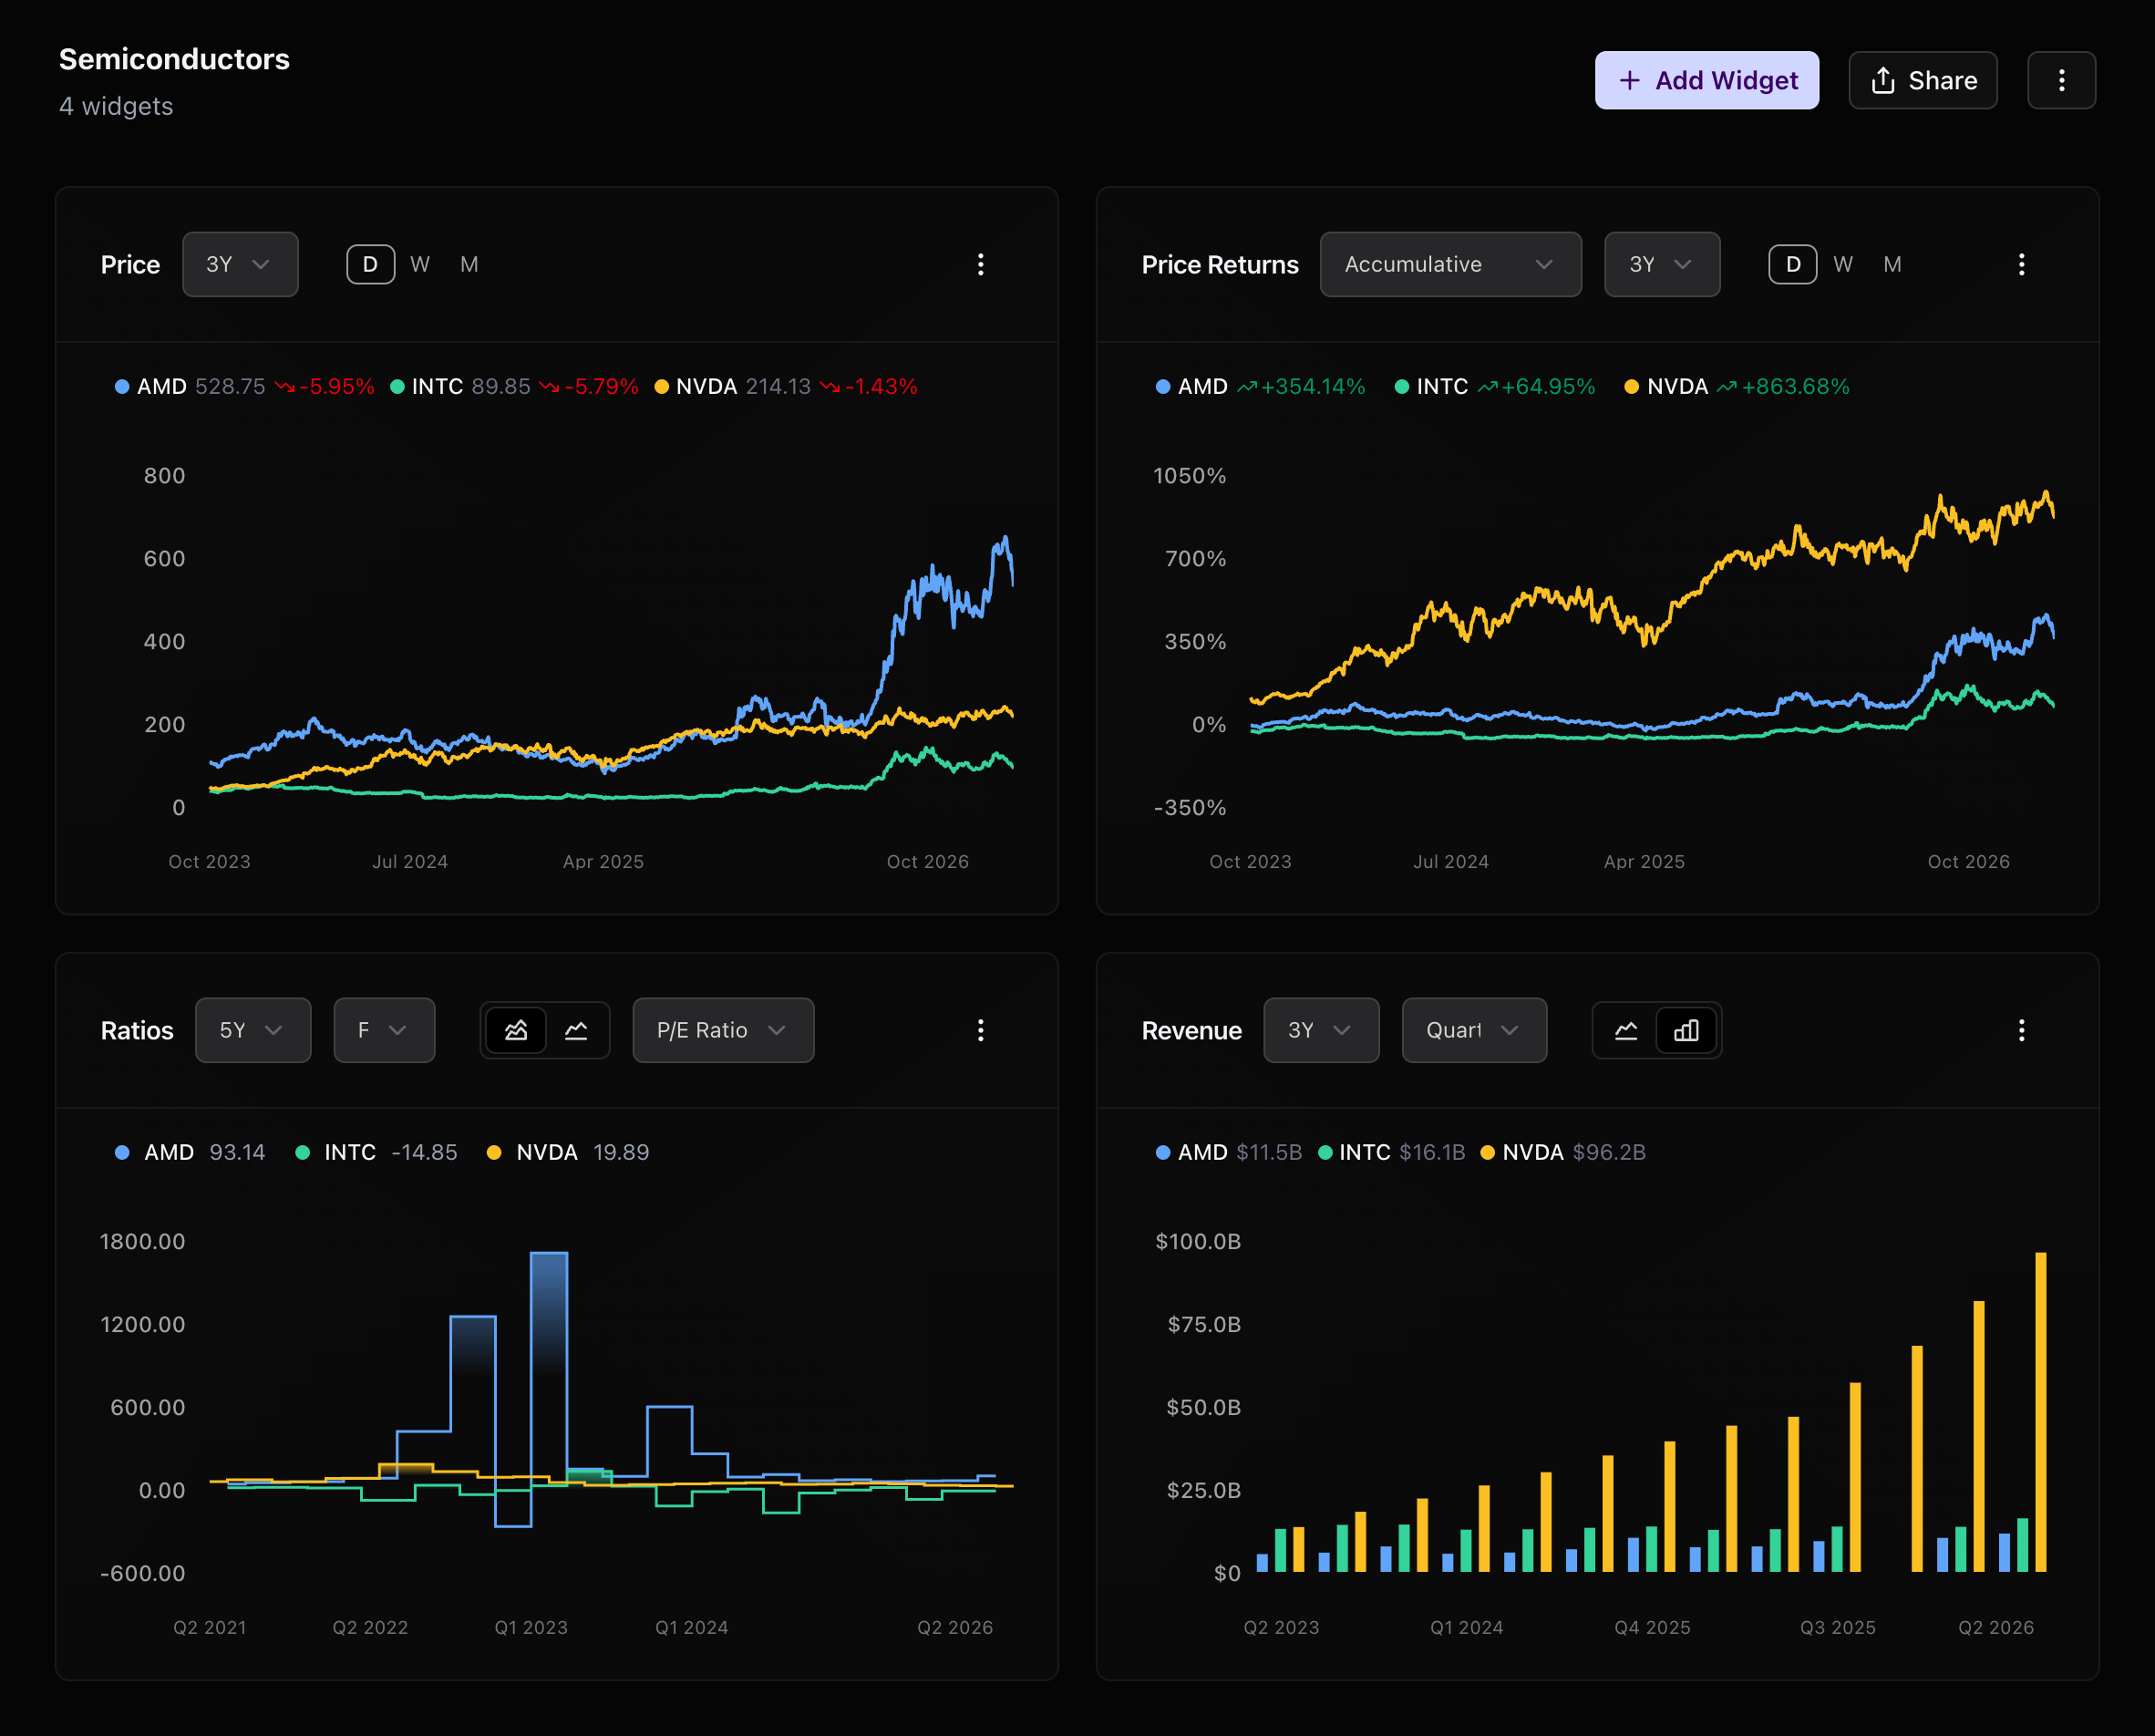
Task: Click NVDA +863.68% legend entry
Action: (1737, 386)
